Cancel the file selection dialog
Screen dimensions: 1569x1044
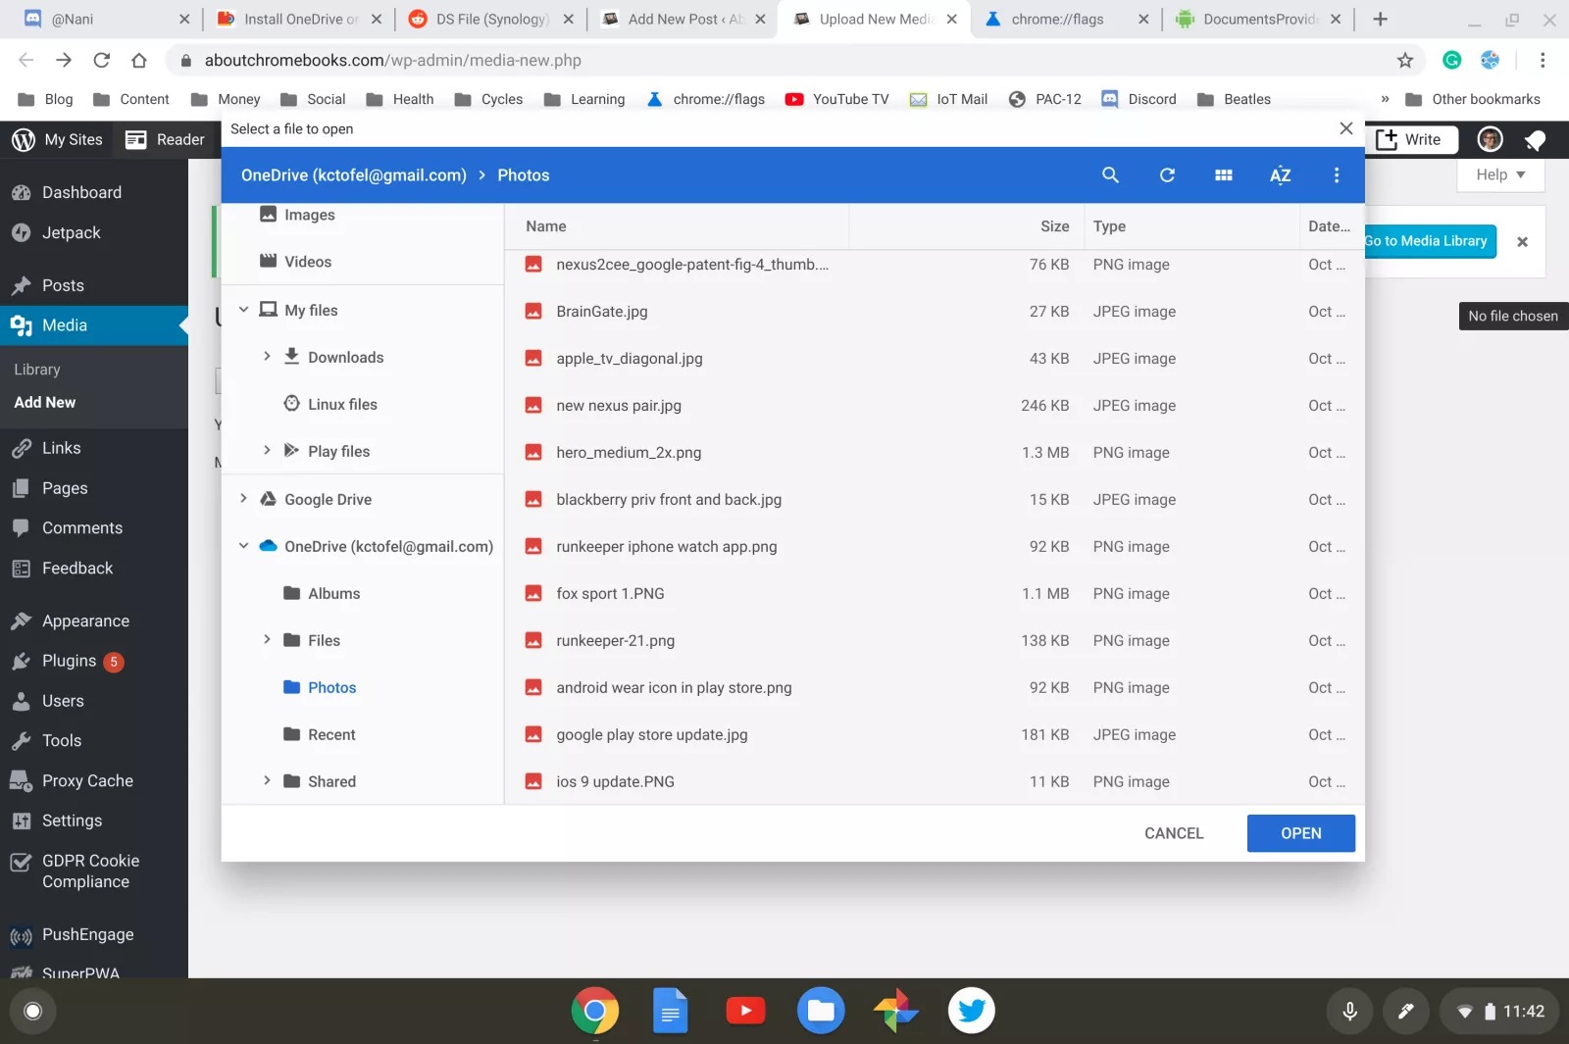point(1173,833)
